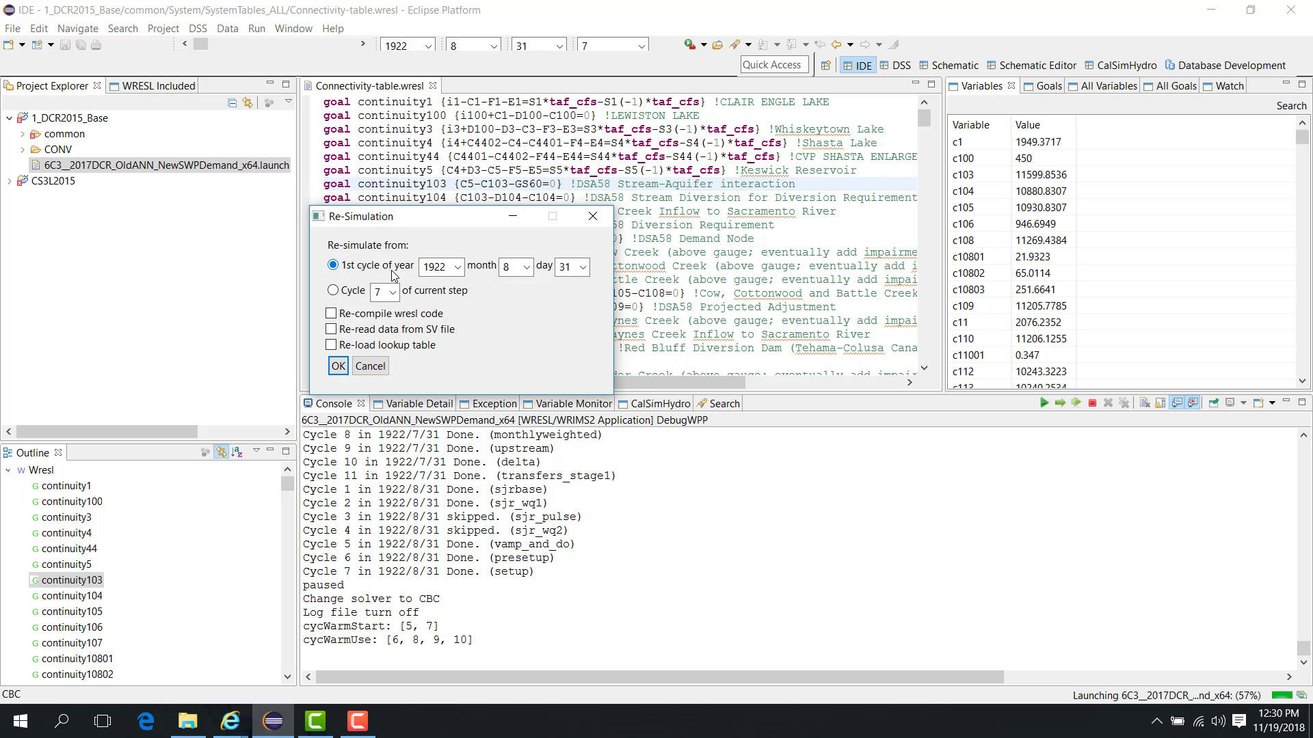The image size is (1313, 738).
Task: Switch to CalSimHydro perspective
Action: tap(1121, 66)
